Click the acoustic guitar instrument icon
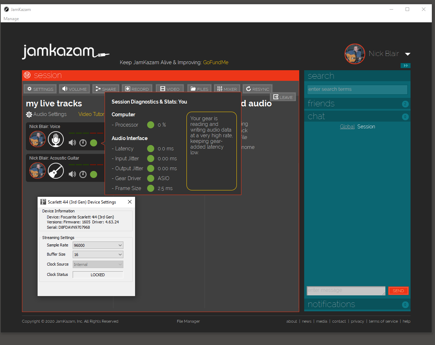 click(x=56, y=171)
